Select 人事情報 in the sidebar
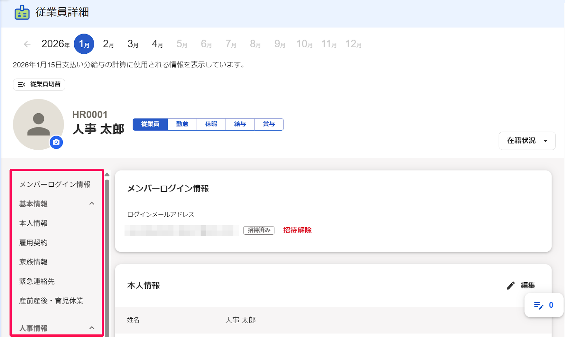This screenshot has width=565, height=337. [x=34, y=329]
